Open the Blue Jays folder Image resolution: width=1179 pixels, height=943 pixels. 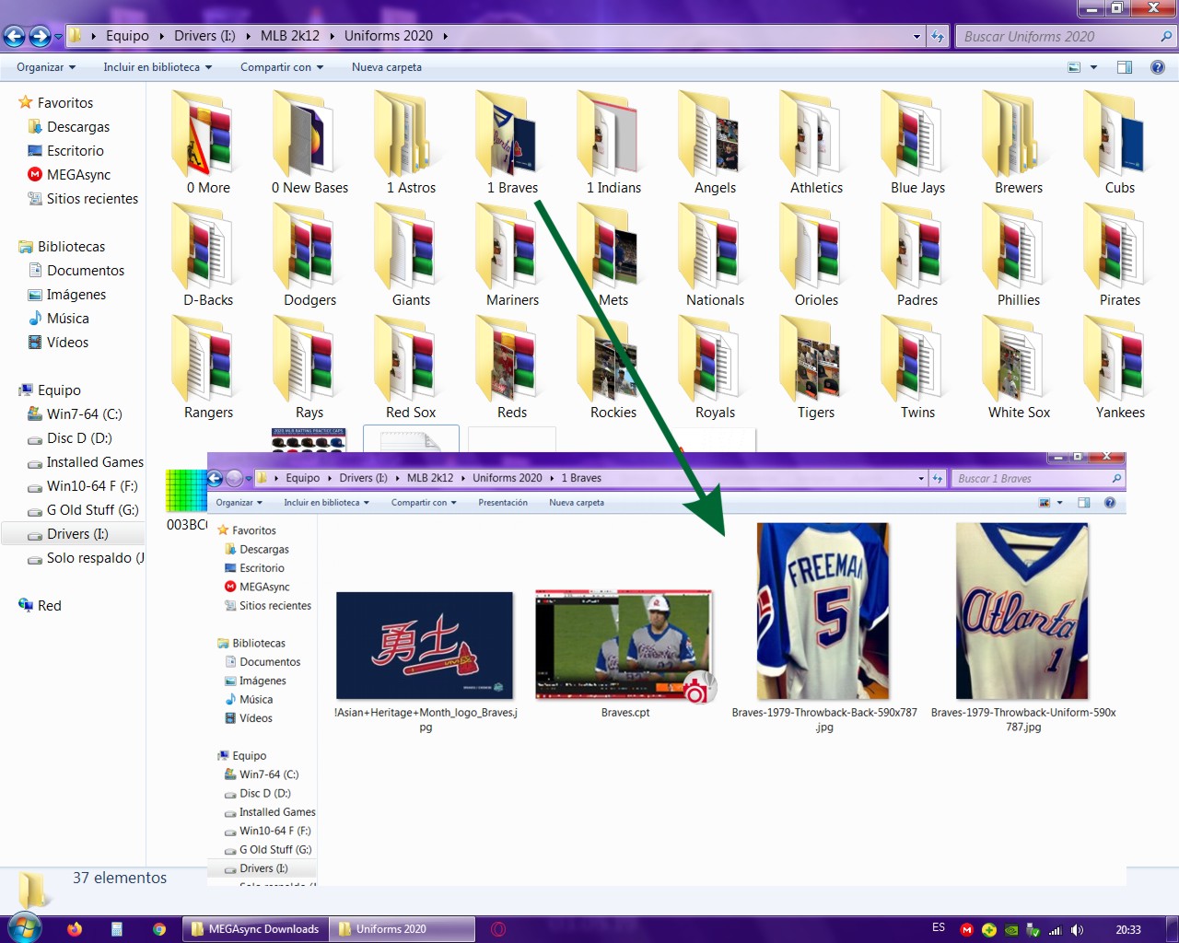[x=917, y=141]
